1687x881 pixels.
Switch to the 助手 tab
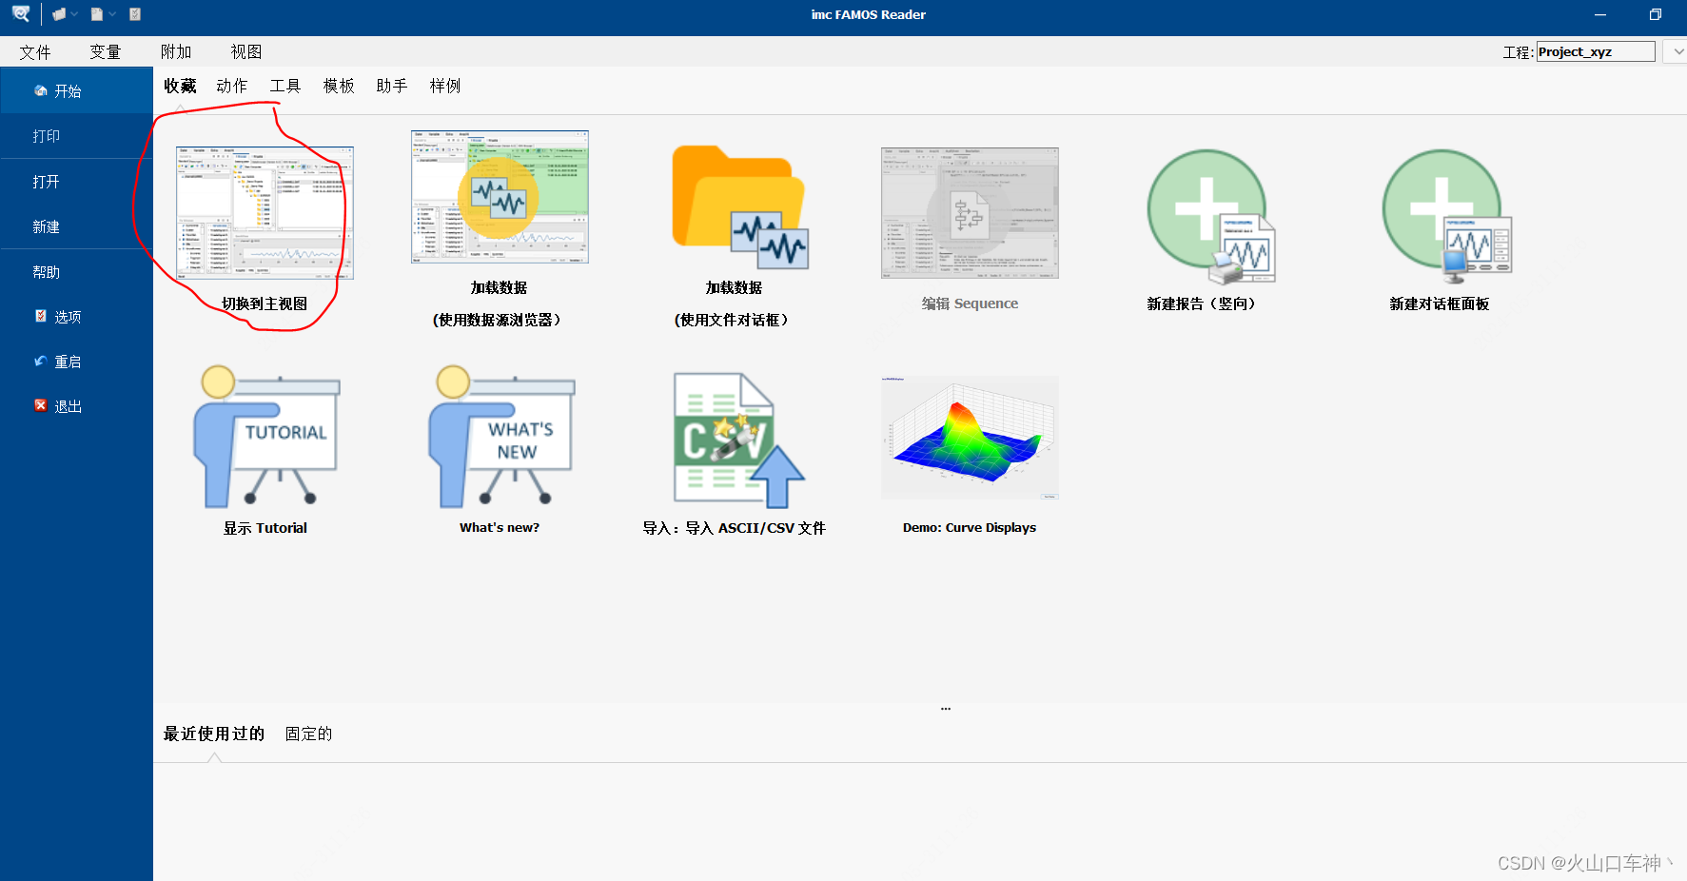point(392,86)
